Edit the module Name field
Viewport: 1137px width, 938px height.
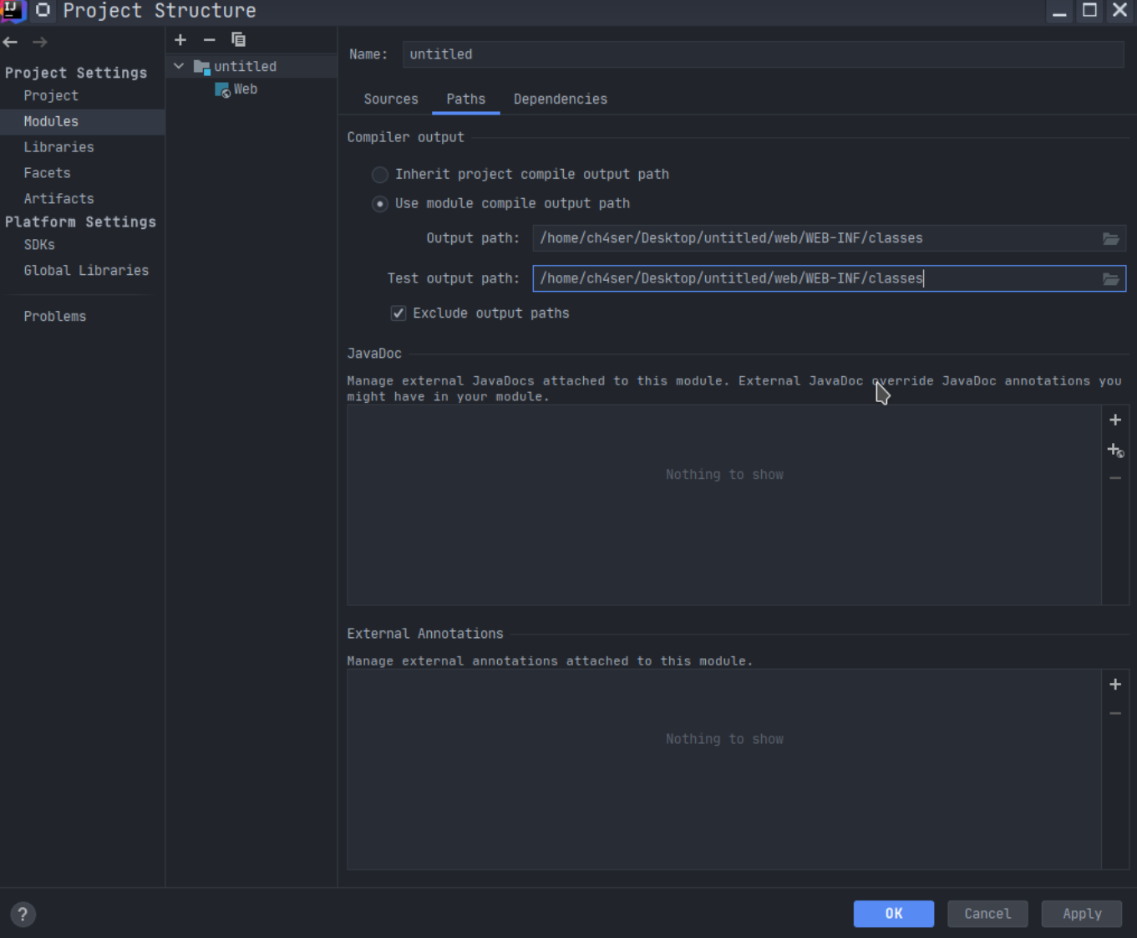[x=763, y=54]
